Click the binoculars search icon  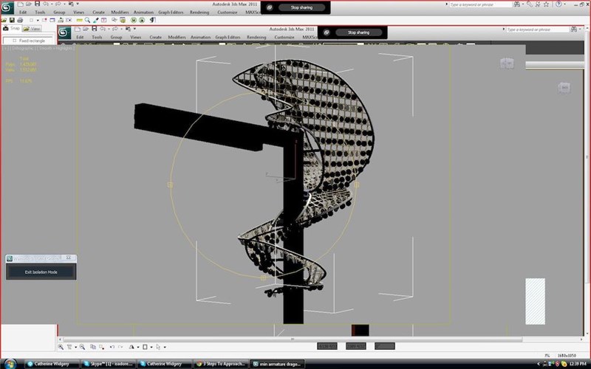516,4
